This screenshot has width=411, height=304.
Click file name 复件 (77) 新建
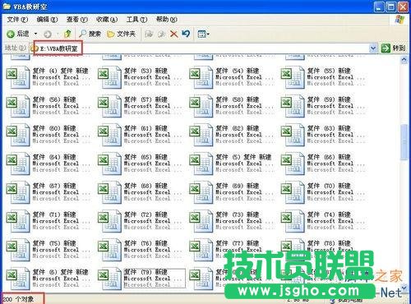(238, 243)
